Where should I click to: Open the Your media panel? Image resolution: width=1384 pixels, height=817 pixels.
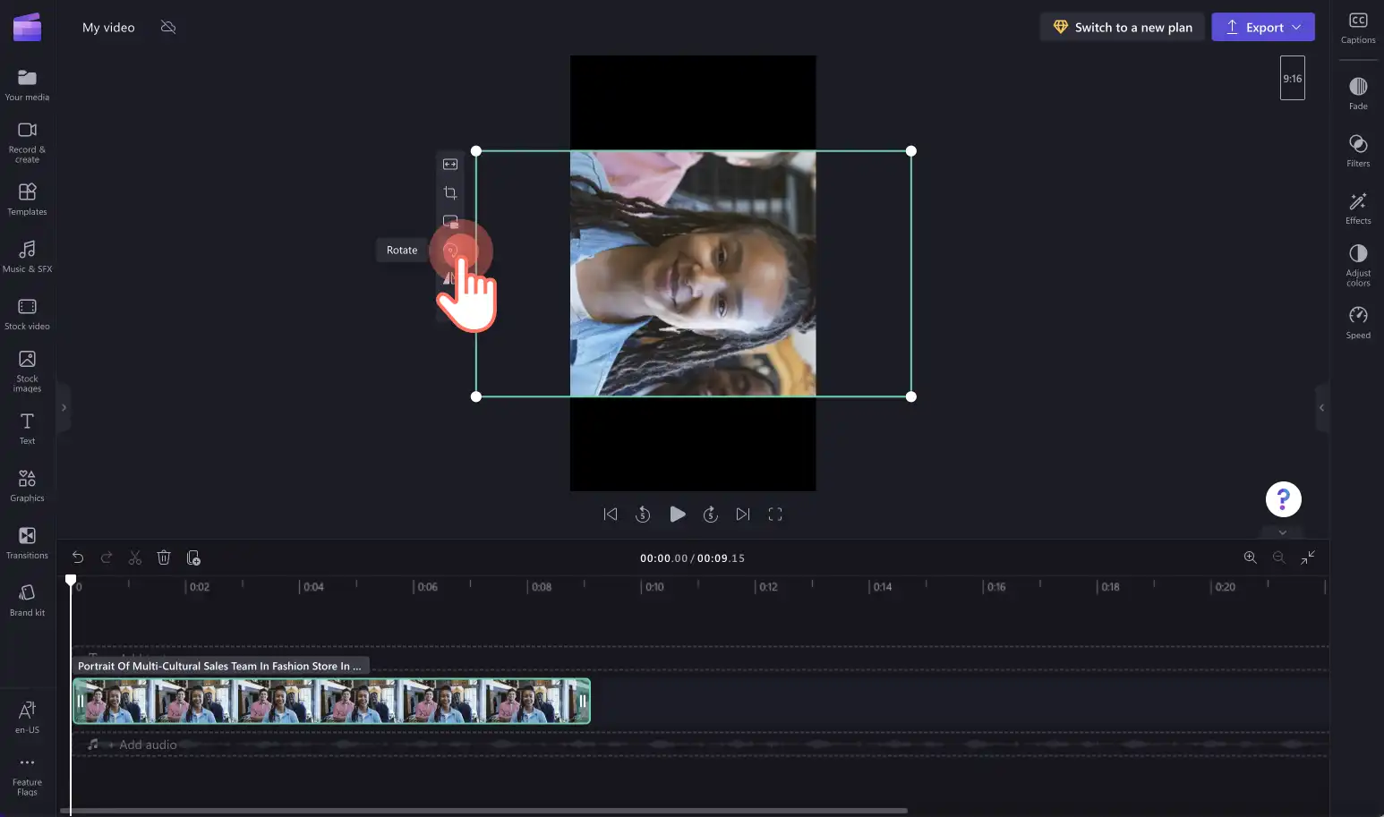(x=27, y=85)
